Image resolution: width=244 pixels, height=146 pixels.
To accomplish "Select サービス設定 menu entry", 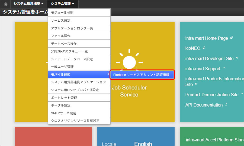I will click(61, 21).
